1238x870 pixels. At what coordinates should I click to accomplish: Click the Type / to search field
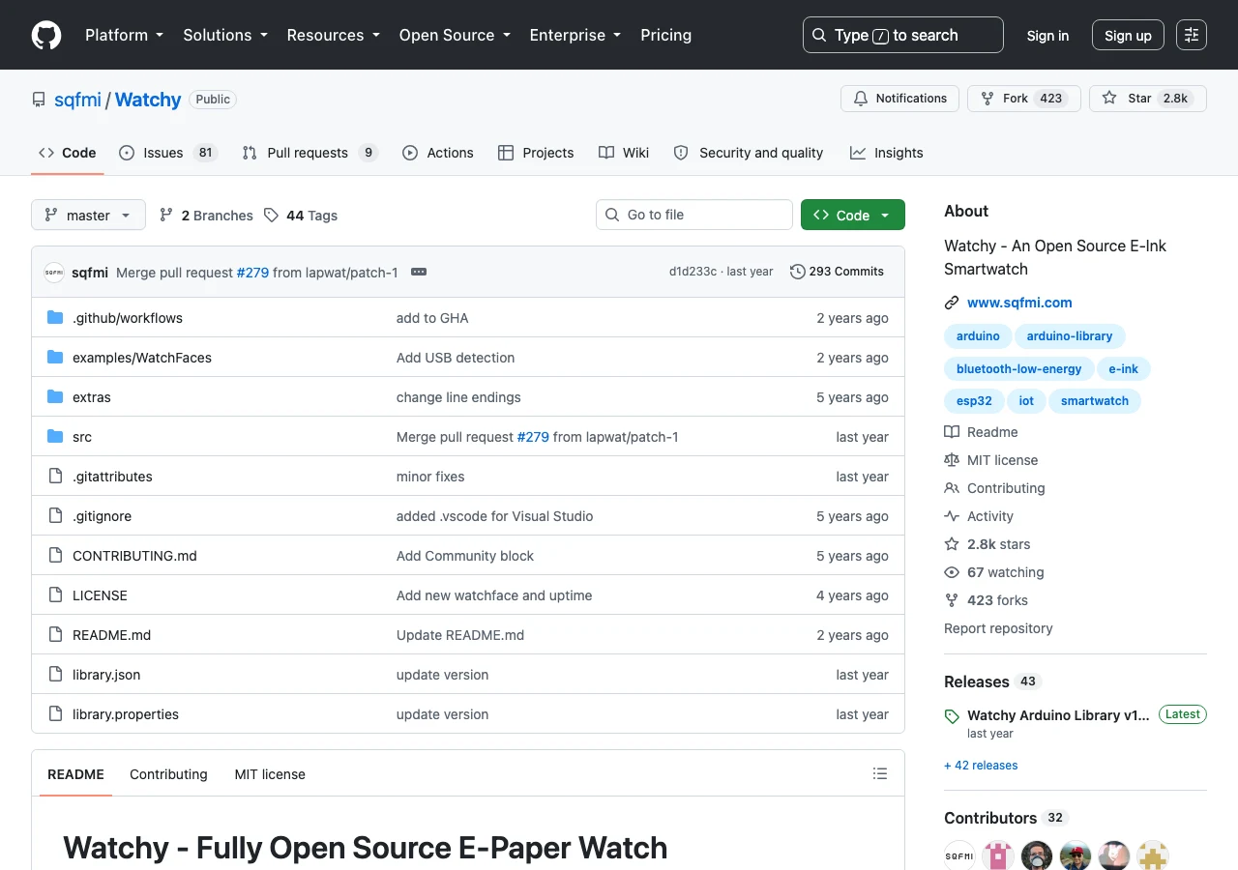point(903,35)
